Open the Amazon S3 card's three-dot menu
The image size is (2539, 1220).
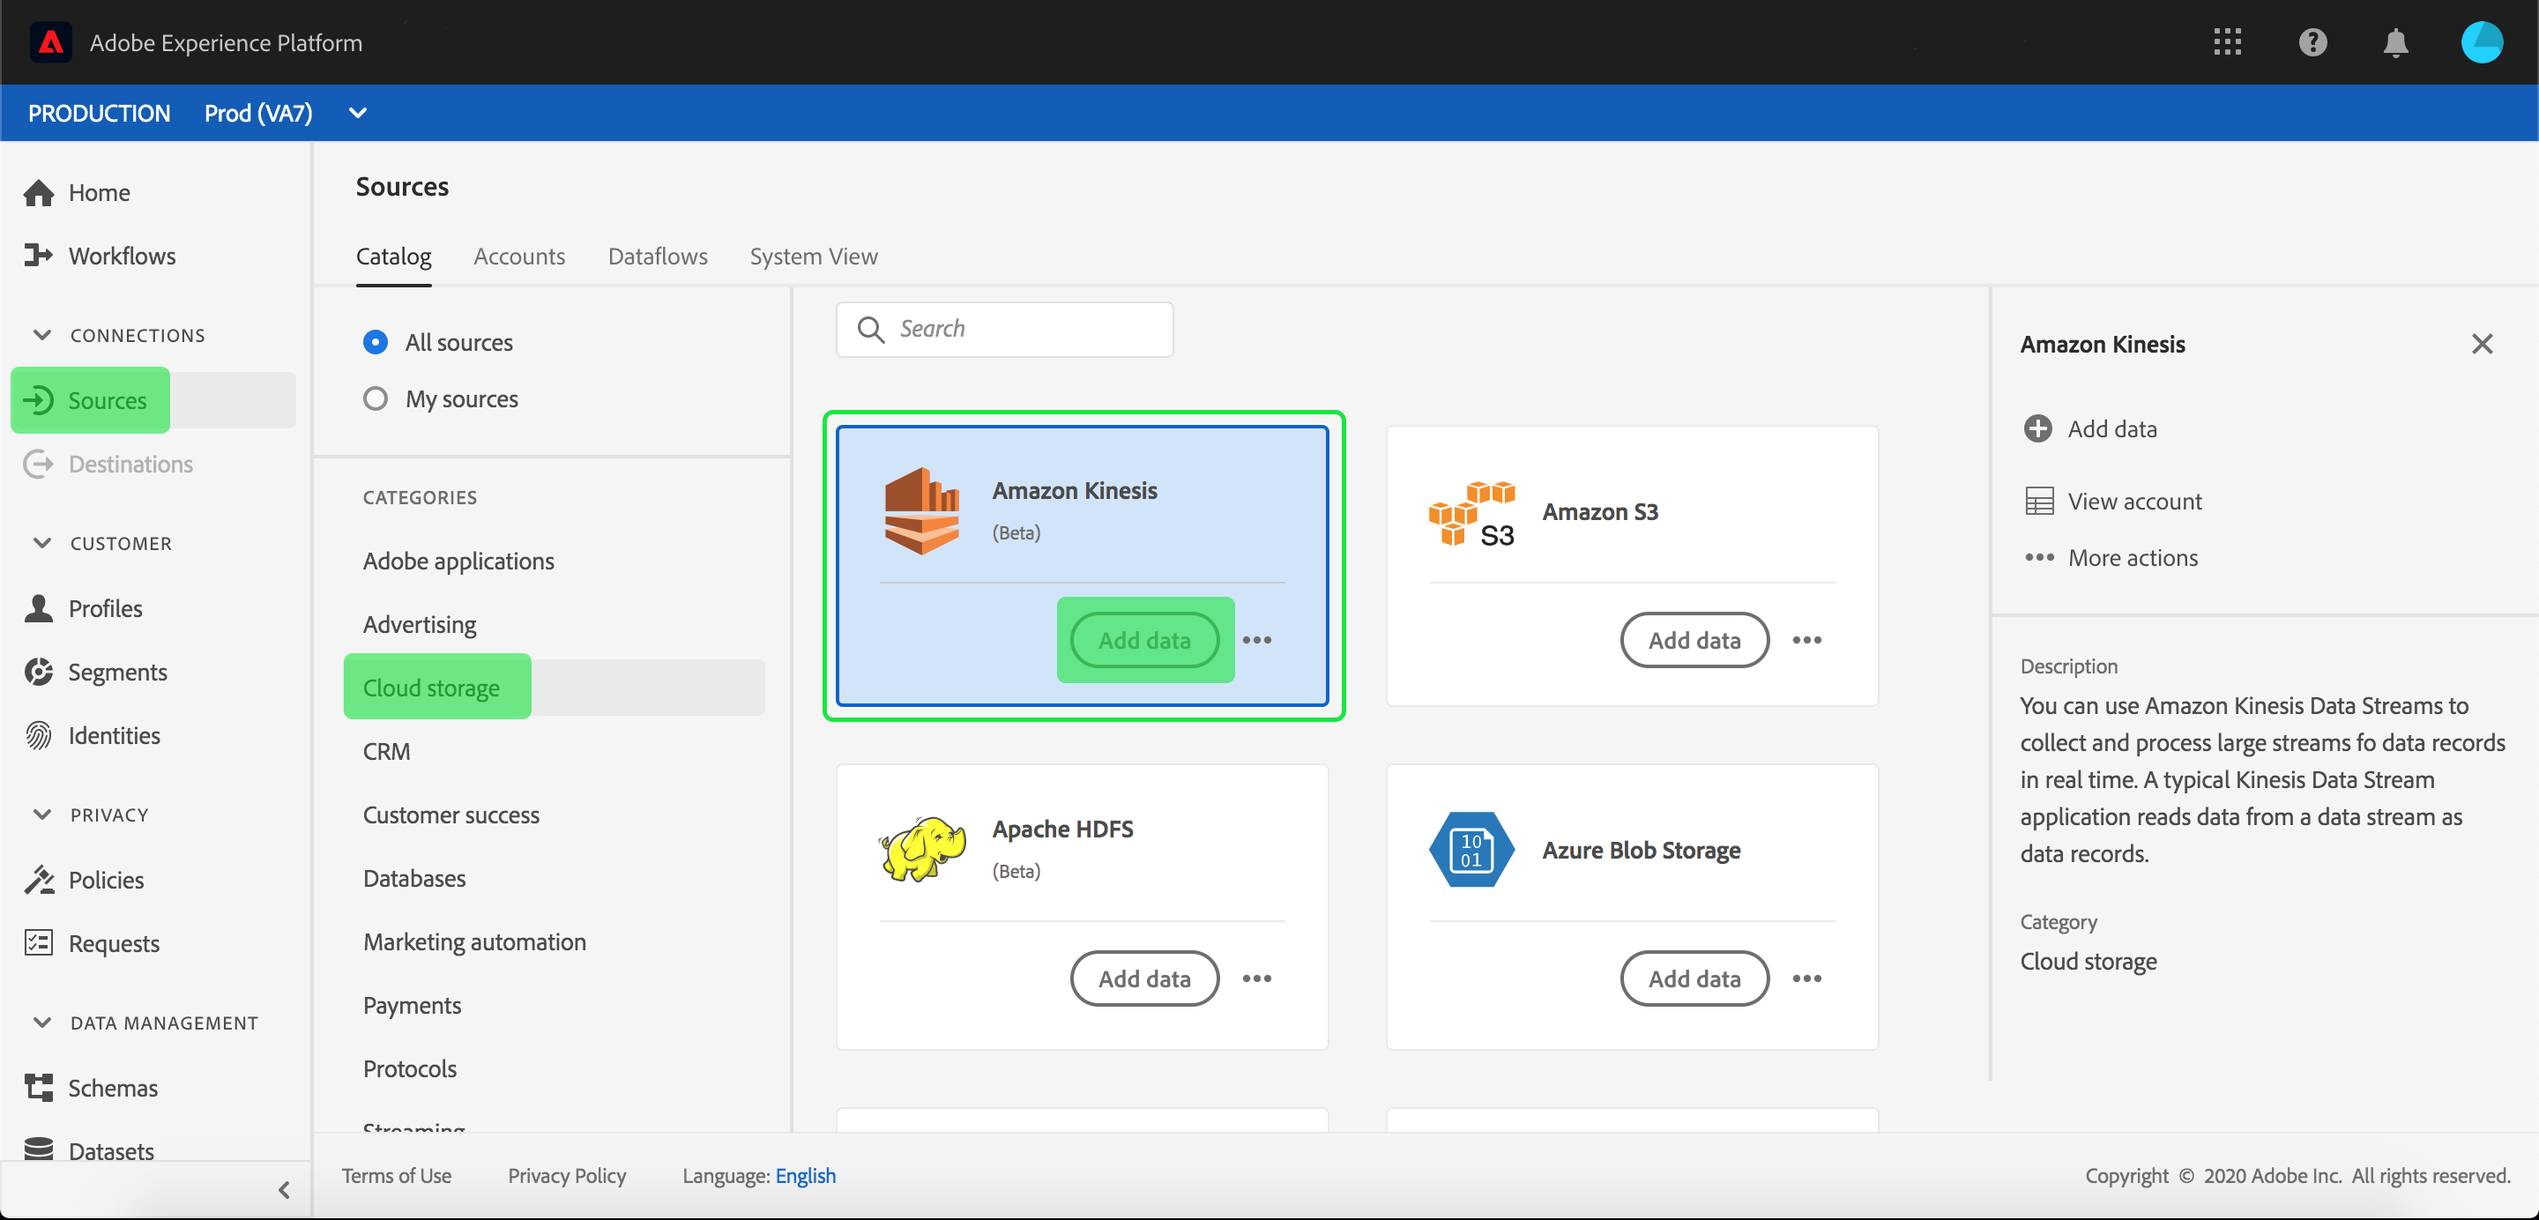pyautogui.click(x=1806, y=640)
